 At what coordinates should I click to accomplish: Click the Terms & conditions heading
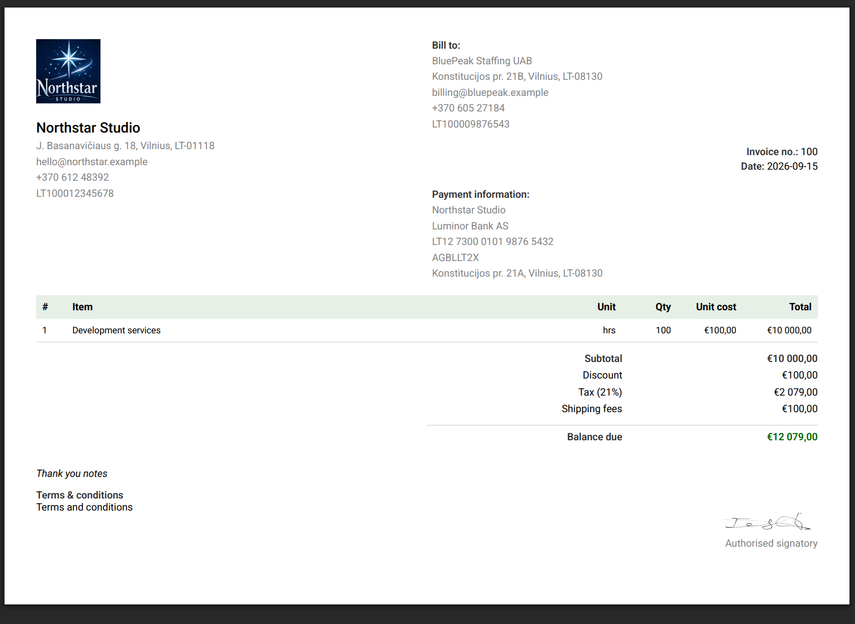pos(79,495)
